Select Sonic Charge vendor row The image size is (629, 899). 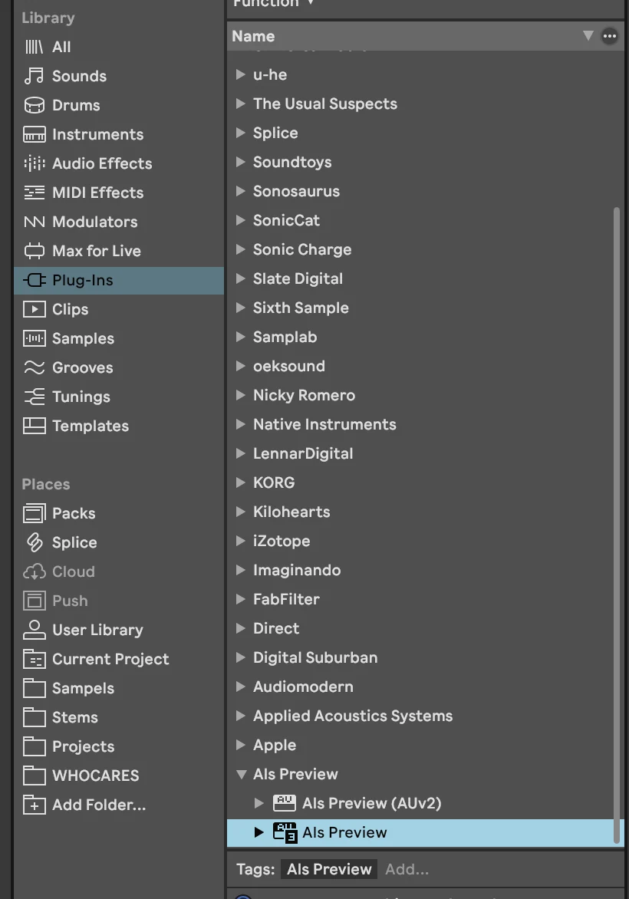pos(426,249)
